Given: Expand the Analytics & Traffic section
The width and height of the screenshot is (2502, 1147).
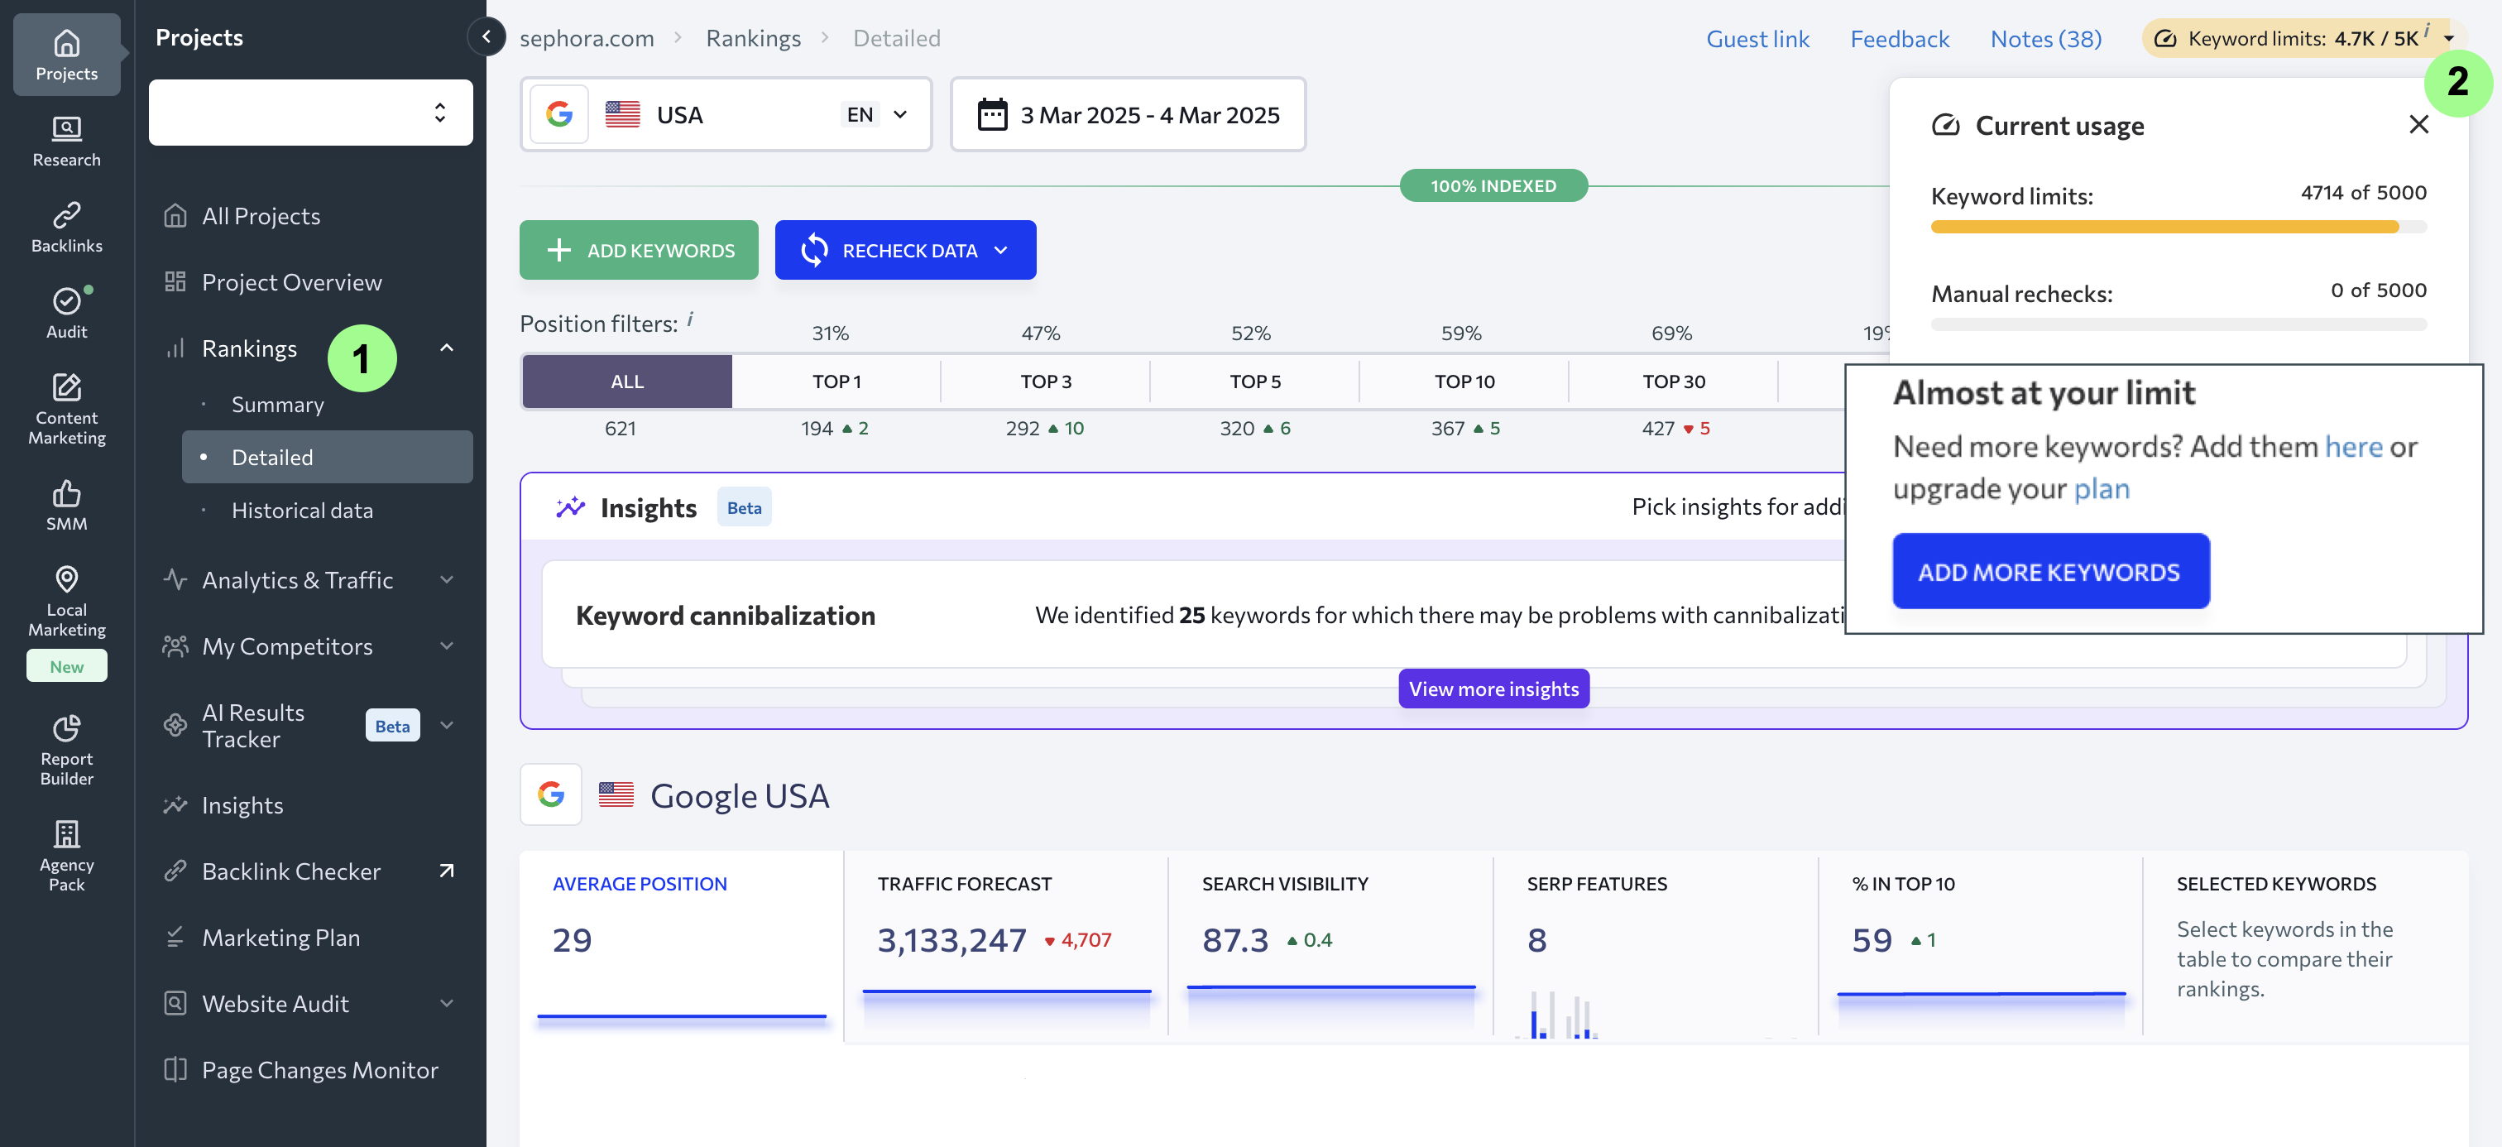Looking at the screenshot, I should click(447, 580).
